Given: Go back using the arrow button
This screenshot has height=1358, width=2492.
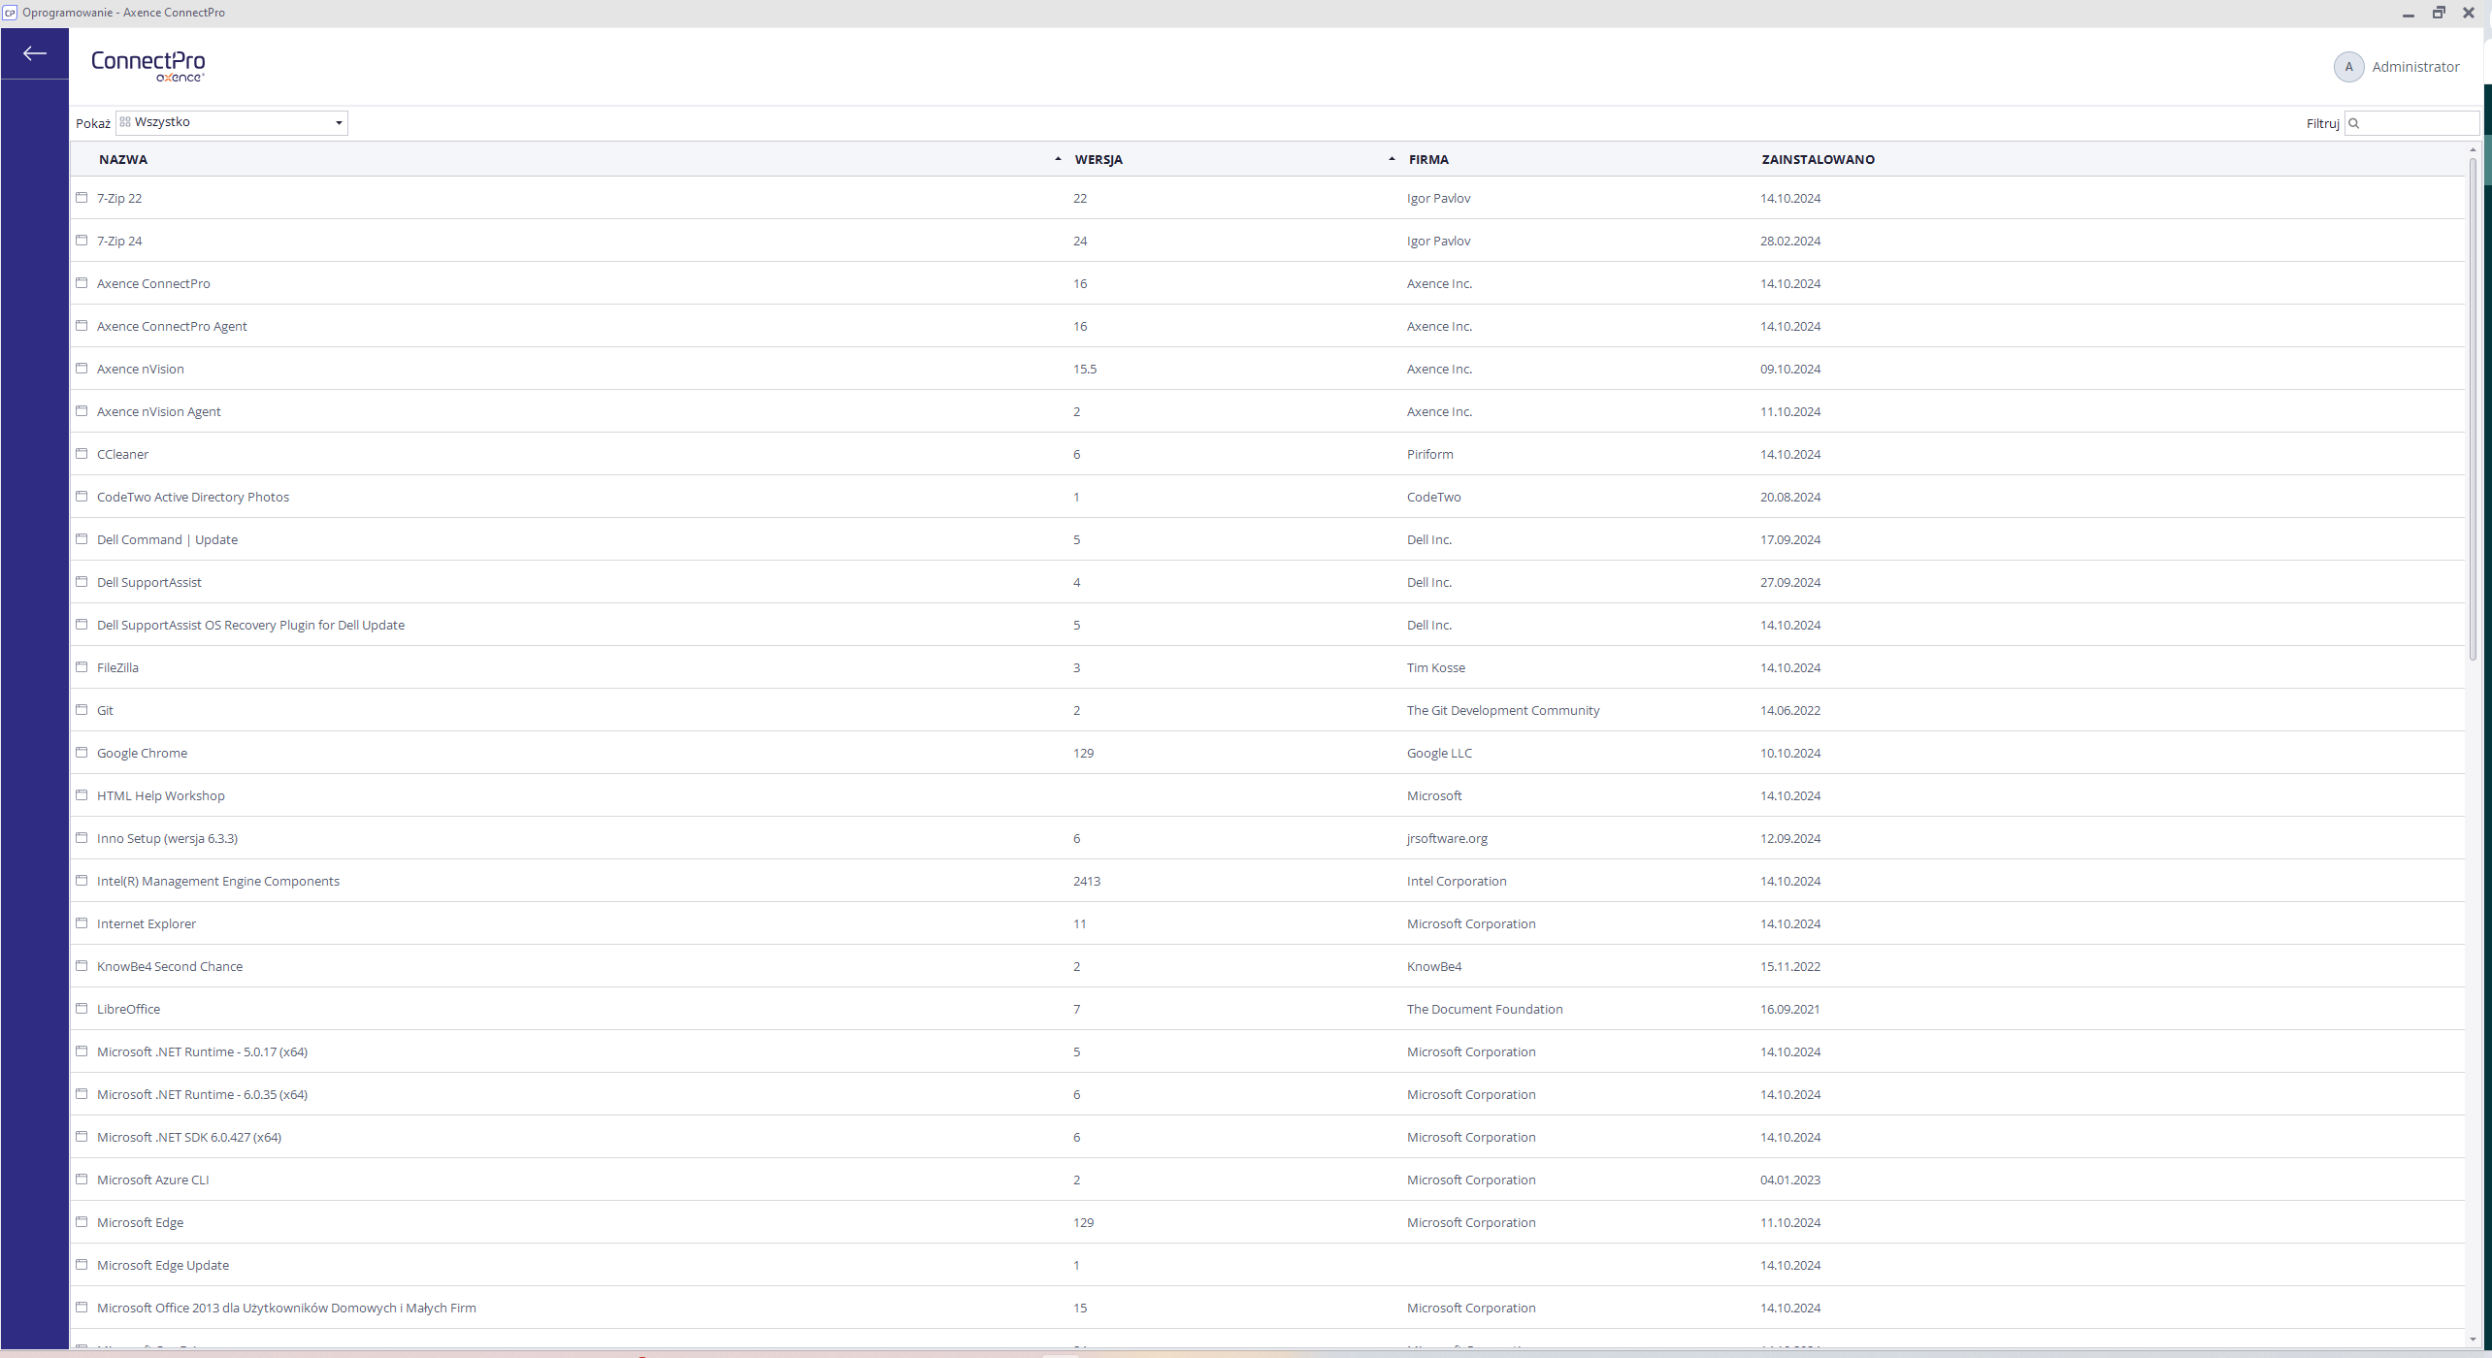Looking at the screenshot, I should [35, 53].
